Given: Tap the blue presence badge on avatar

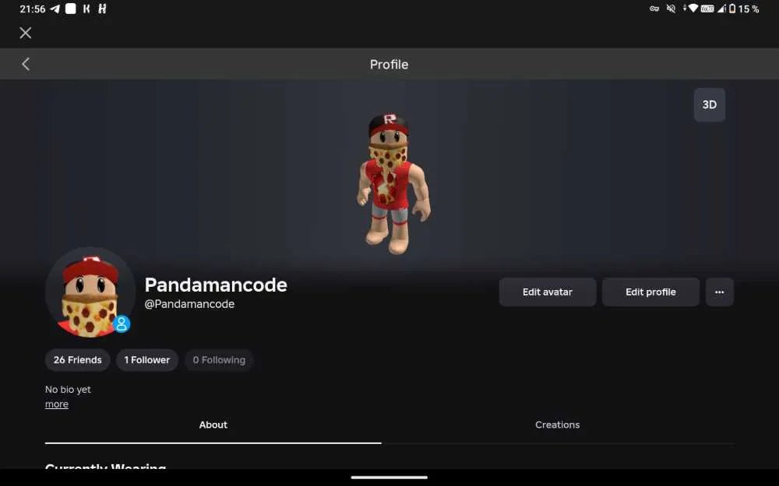Looking at the screenshot, I should (122, 323).
